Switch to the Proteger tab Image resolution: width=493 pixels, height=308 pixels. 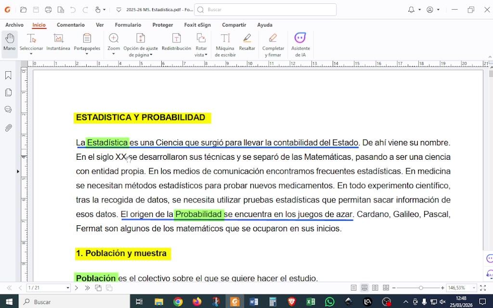point(162,25)
